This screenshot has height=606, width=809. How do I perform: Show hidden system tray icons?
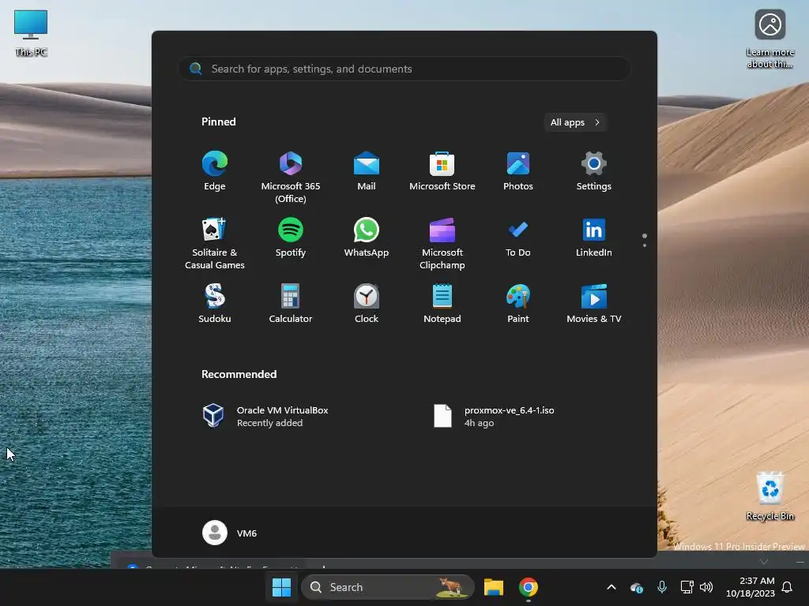[x=611, y=587]
